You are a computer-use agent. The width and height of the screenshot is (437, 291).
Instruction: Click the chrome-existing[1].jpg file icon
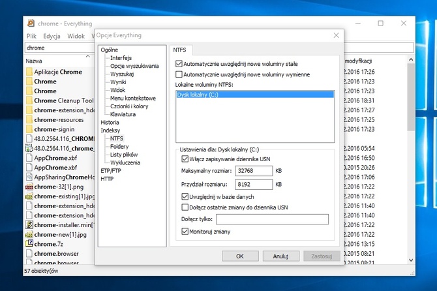click(29, 196)
